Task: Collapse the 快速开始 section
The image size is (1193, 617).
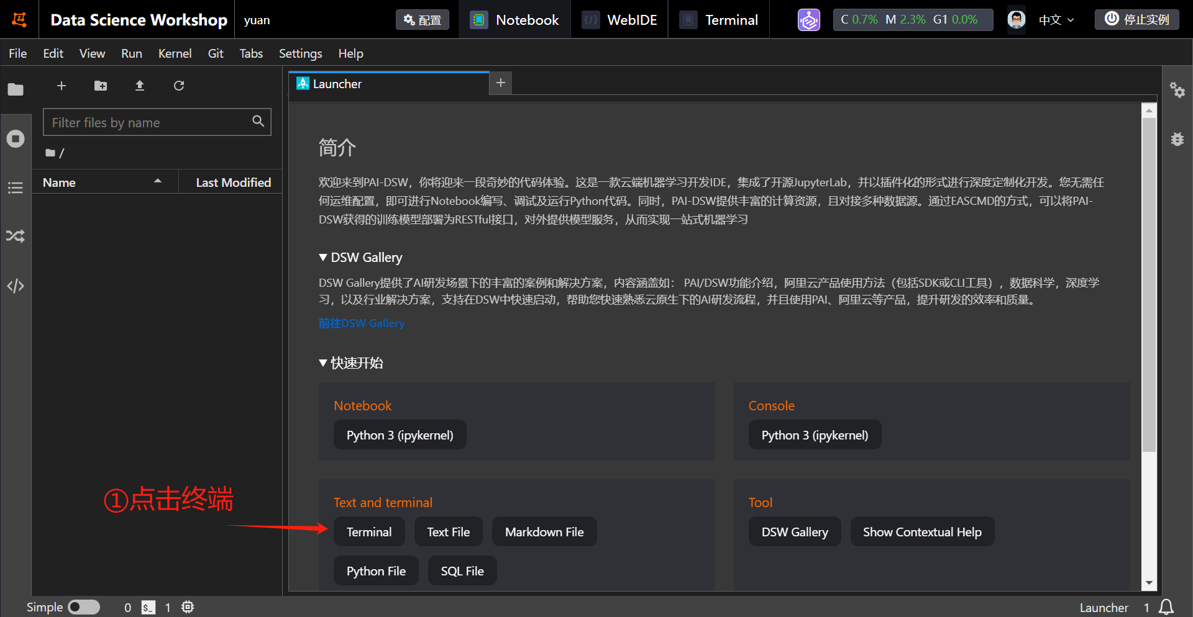Action: pos(323,363)
